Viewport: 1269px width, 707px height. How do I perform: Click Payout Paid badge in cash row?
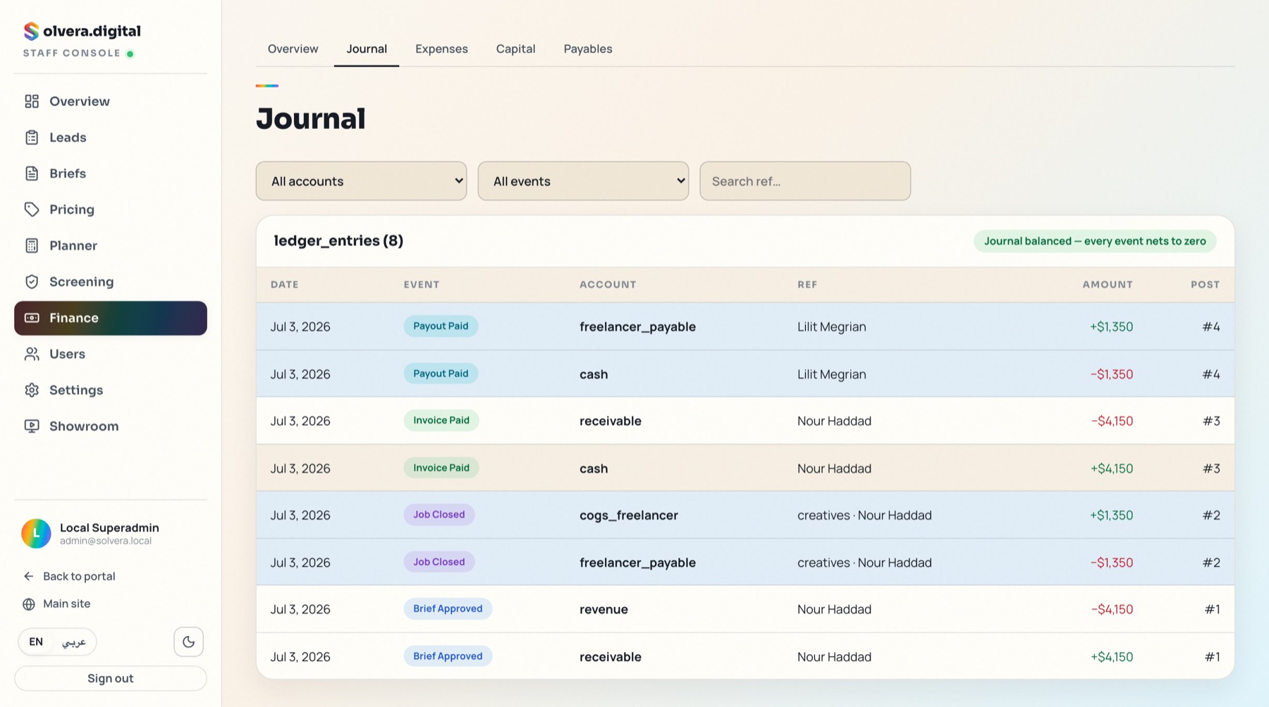tap(441, 374)
